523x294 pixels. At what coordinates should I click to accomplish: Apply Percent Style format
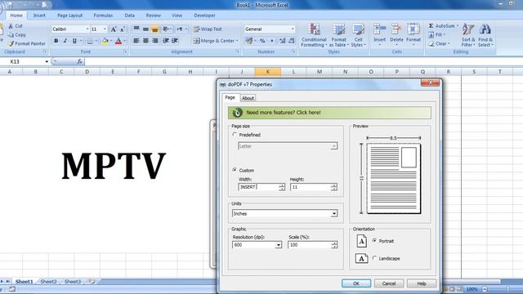(262, 41)
